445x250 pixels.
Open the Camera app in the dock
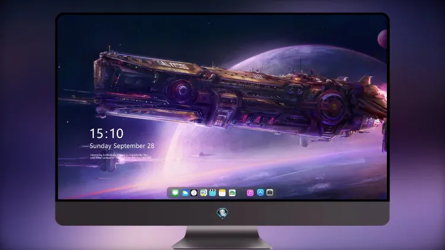coord(270,193)
